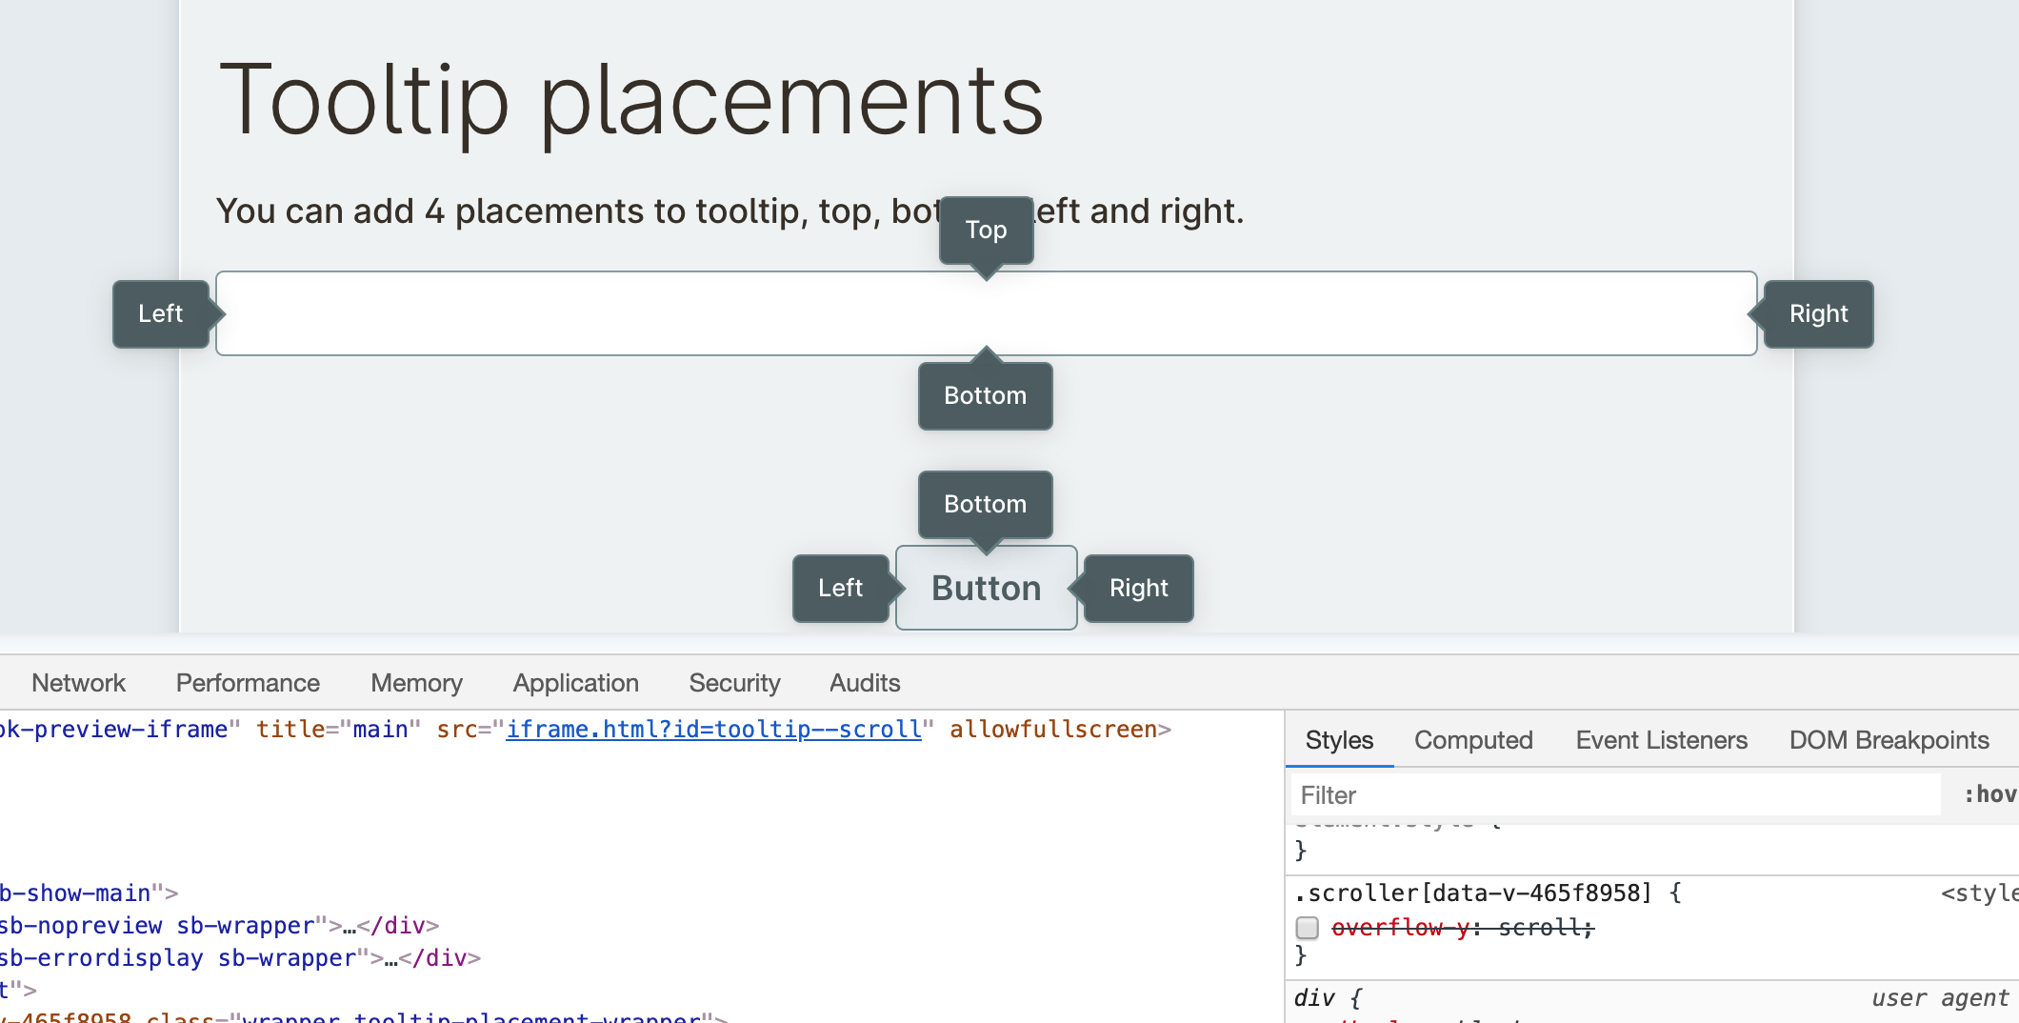Open the Event Listeners tab
This screenshot has height=1023, width=2019.
tap(1660, 740)
